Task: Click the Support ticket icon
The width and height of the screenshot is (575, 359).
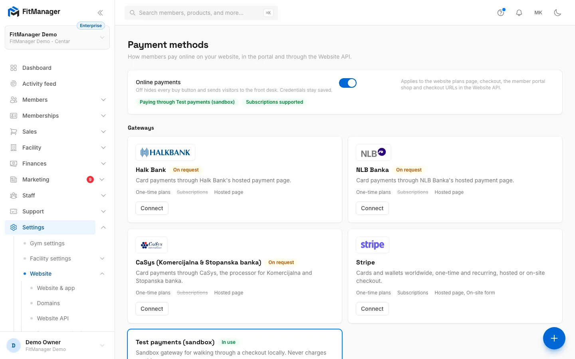Action: point(14,211)
